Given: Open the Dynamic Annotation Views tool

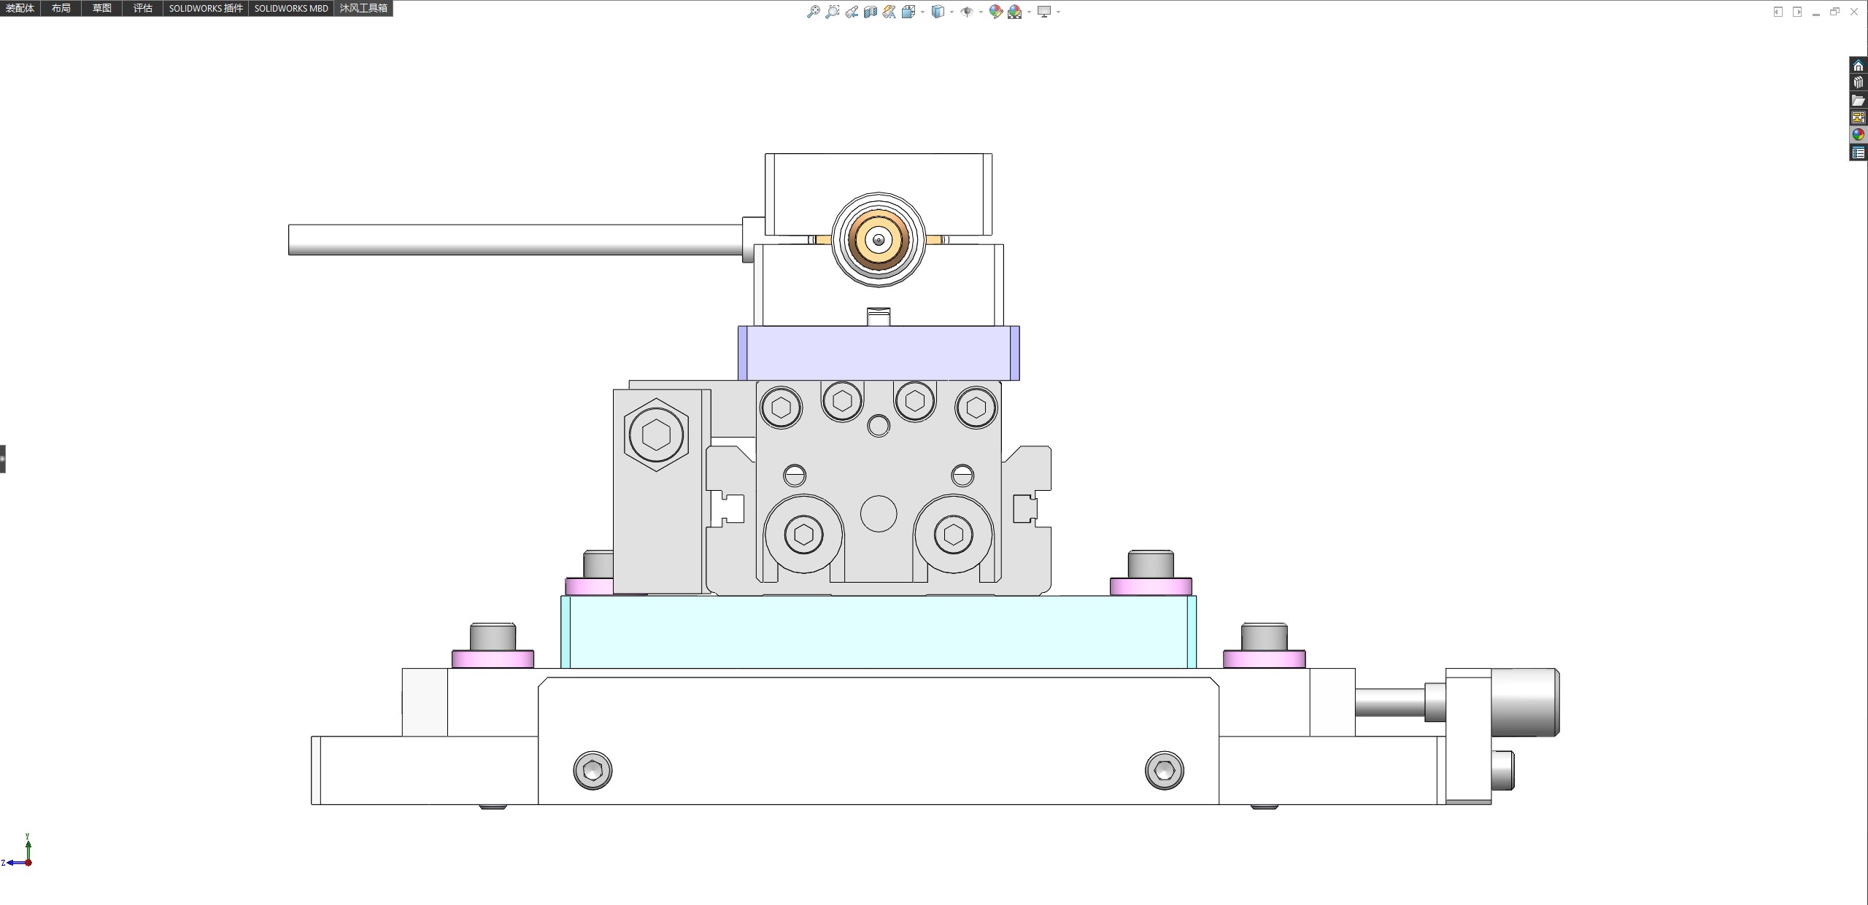Looking at the screenshot, I should coord(889,12).
